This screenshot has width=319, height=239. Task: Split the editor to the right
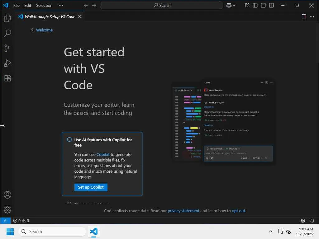[x=304, y=16]
